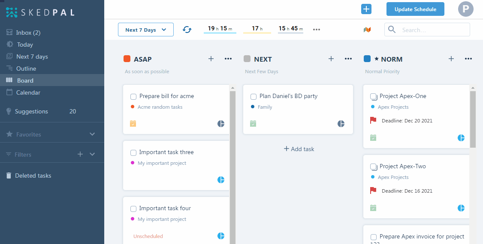Click the blue plus add-task button
This screenshot has width=483, height=244.
point(366,9)
